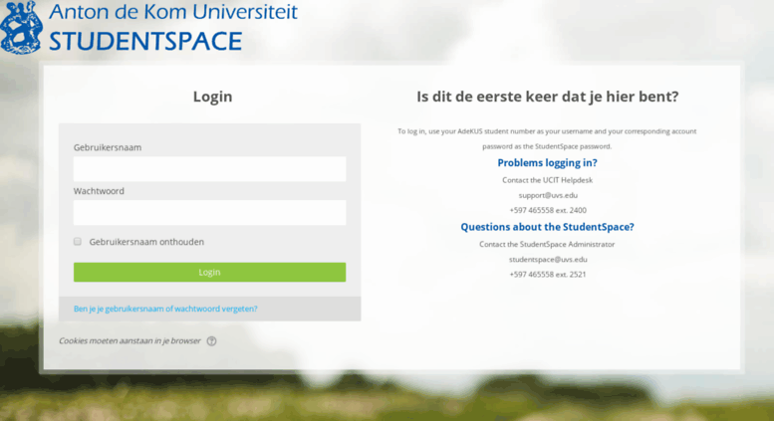Focus the Wachtwoord input field

pos(209,212)
